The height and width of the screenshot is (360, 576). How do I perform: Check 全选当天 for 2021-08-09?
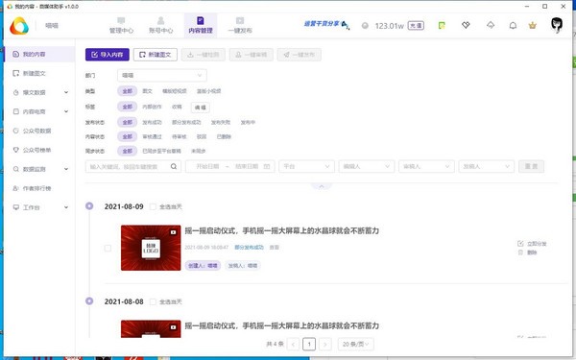(x=153, y=206)
